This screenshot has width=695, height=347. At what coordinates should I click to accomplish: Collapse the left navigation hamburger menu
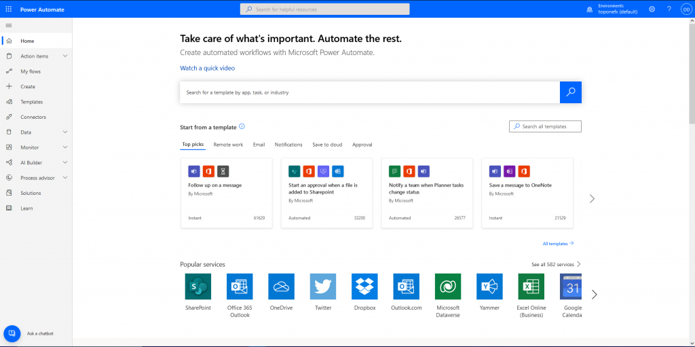8,25
